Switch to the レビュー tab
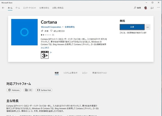The height and width of the screenshot is (116, 162). click(85, 73)
